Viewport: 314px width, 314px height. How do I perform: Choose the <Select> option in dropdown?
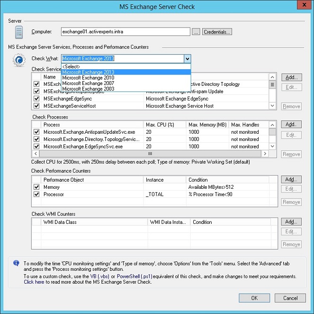pos(126,66)
